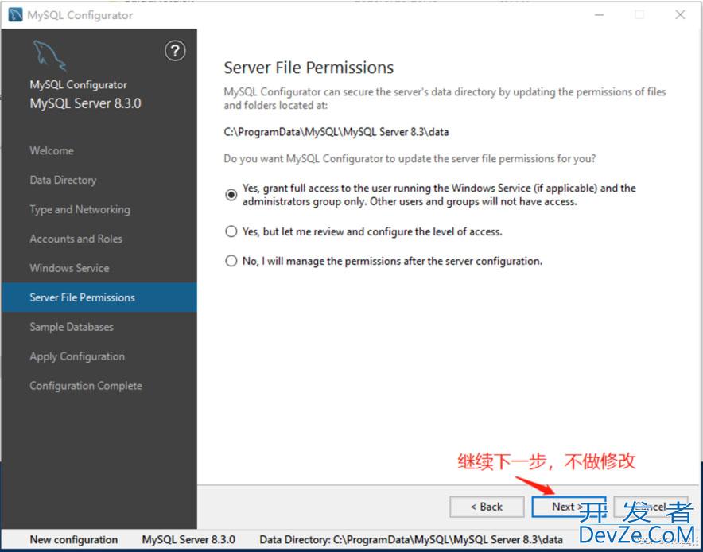Select Server File Permissions sidebar step
703x552 pixels.
99,297
